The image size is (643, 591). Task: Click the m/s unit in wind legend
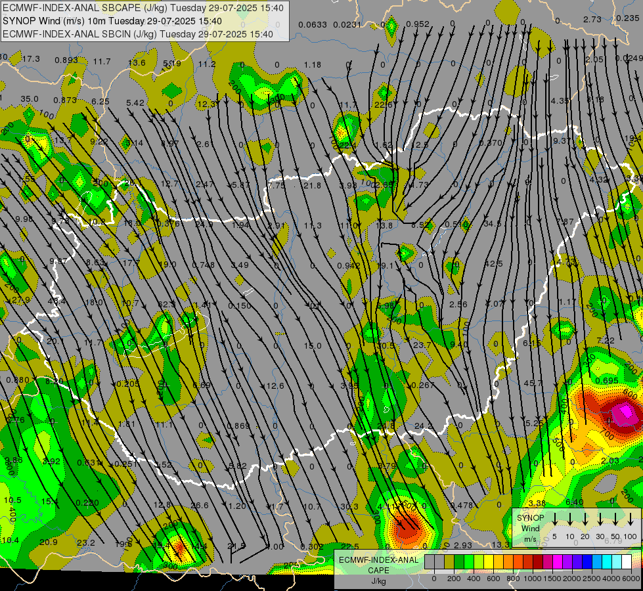pyautogui.click(x=530, y=539)
